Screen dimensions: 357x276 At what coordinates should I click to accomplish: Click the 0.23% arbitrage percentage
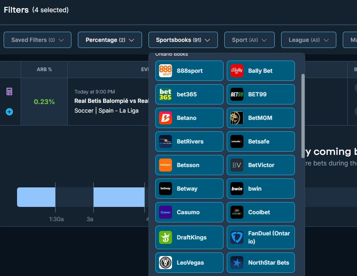tap(44, 102)
